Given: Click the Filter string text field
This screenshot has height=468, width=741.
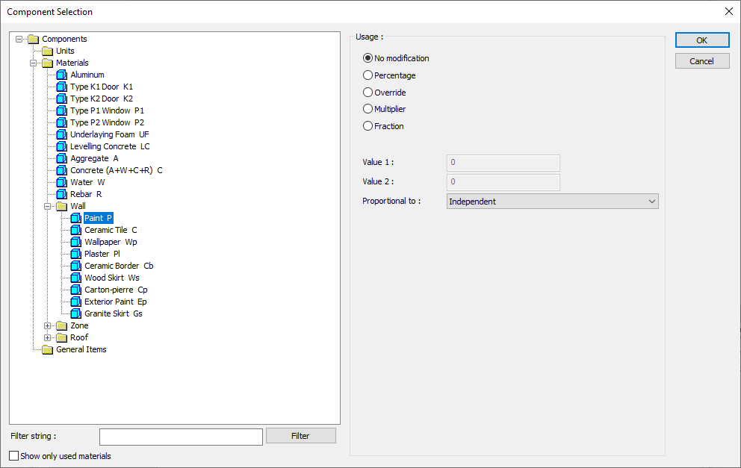Looking at the screenshot, I should pyautogui.click(x=181, y=437).
